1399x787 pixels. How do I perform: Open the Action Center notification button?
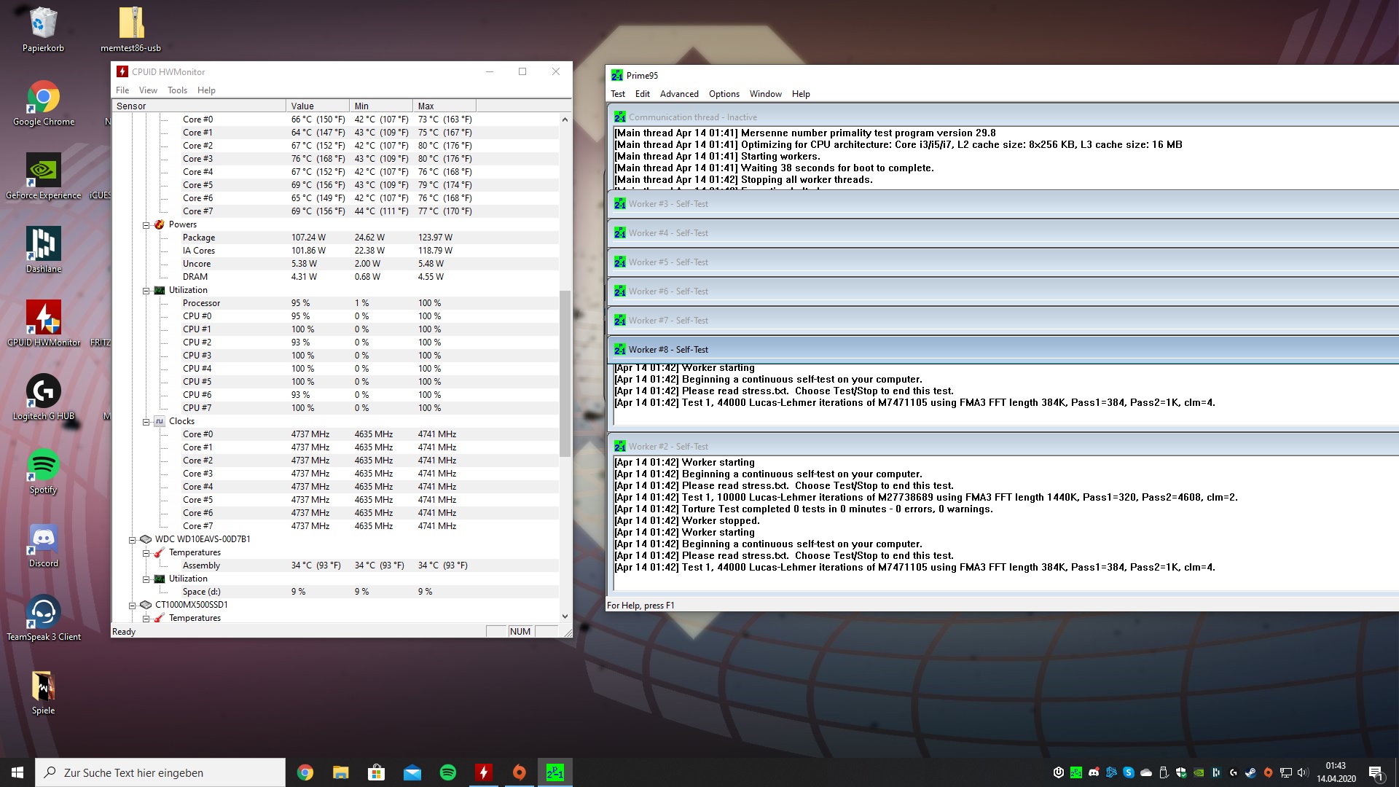tap(1376, 772)
